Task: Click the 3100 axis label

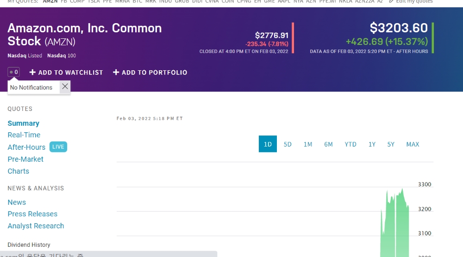Action: coord(425,233)
